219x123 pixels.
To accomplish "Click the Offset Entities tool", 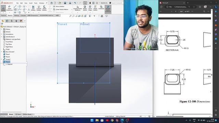I will point(44,8).
